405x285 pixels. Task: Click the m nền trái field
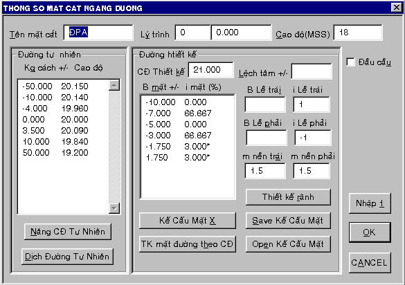[265, 171]
